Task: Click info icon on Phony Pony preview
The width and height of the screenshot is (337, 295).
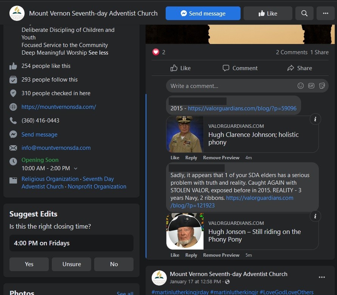Action: 315,216
